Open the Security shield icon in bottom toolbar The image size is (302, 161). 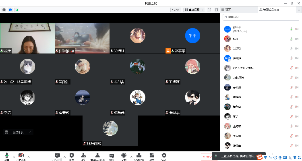[x=72, y=156]
